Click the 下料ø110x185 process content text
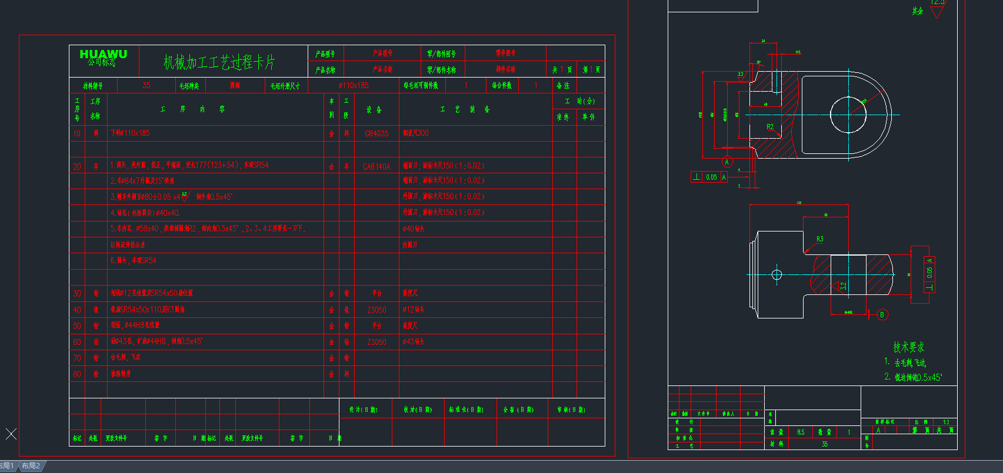 pos(130,133)
